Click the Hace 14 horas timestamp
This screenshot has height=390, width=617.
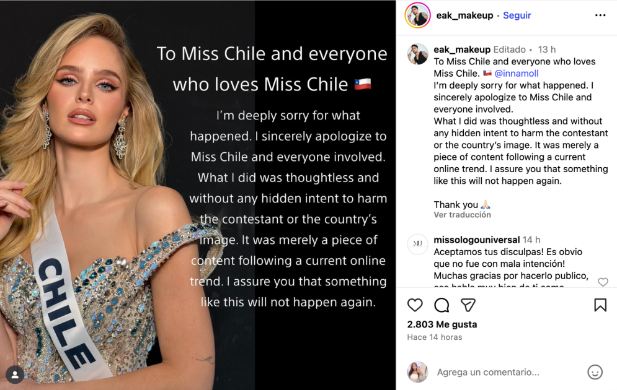434,337
